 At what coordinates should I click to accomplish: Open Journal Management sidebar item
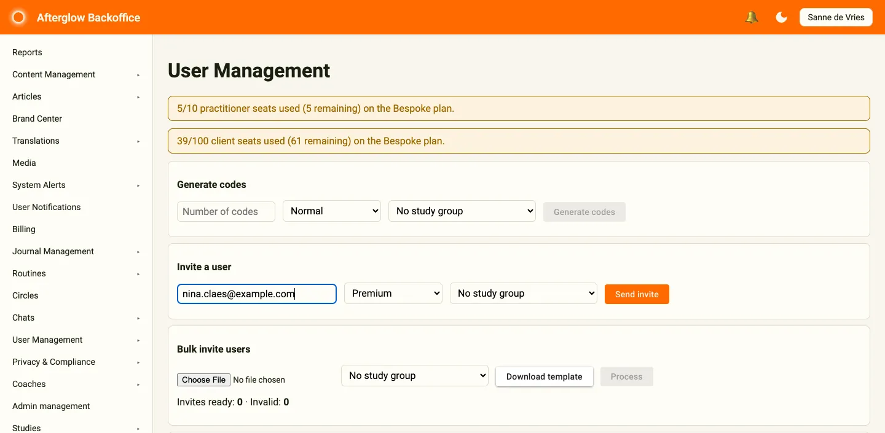pos(53,251)
